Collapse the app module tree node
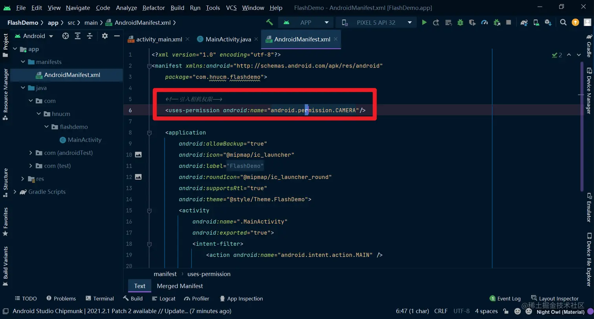This screenshot has height=319, width=594. coord(15,49)
